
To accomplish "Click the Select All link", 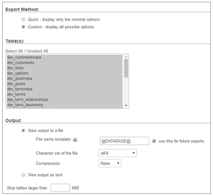I will point(14,51).
